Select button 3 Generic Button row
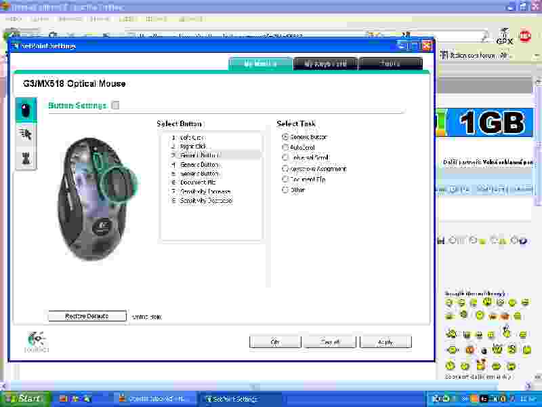 (x=211, y=155)
